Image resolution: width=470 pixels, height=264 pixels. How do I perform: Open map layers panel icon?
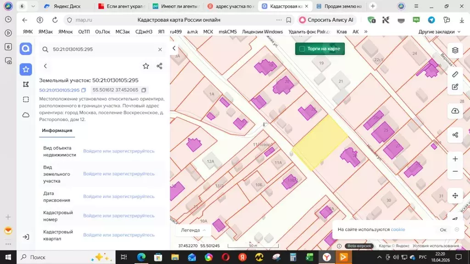(x=455, y=50)
